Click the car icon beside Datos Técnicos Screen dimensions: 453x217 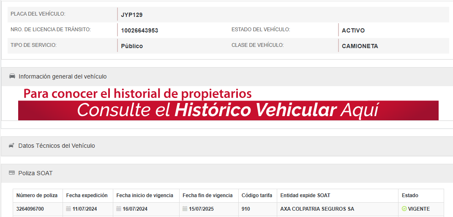(x=12, y=146)
